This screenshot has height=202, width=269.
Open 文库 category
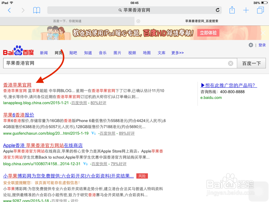(x=162, y=53)
